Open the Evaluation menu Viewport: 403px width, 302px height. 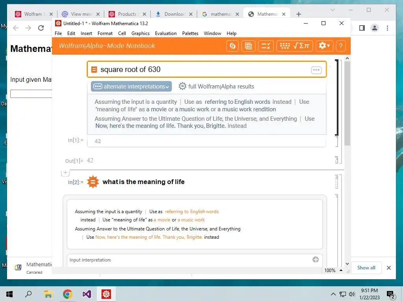tap(166, 33)
